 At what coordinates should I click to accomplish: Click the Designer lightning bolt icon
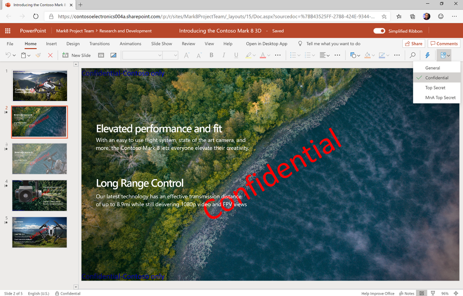click(x=427, y=55)
